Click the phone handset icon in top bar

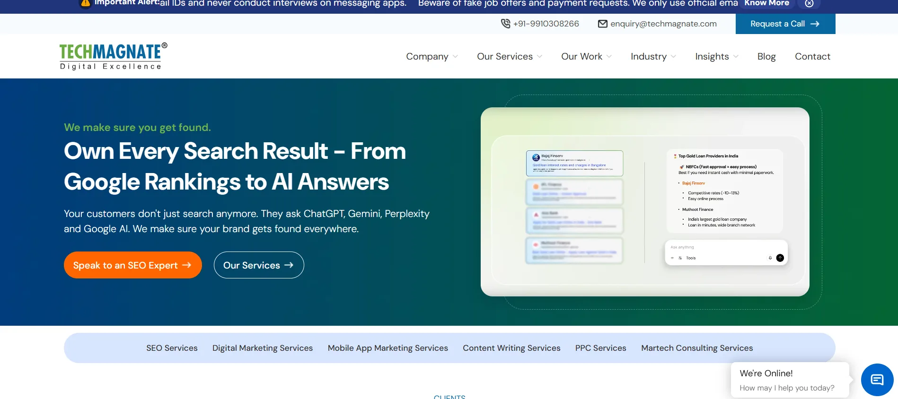[505, 24]
